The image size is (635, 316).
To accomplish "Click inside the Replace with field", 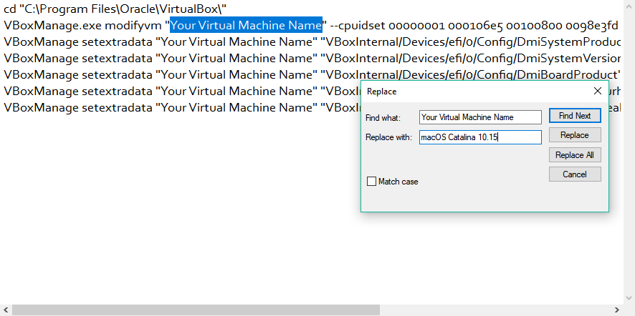I will click(480, 137).
